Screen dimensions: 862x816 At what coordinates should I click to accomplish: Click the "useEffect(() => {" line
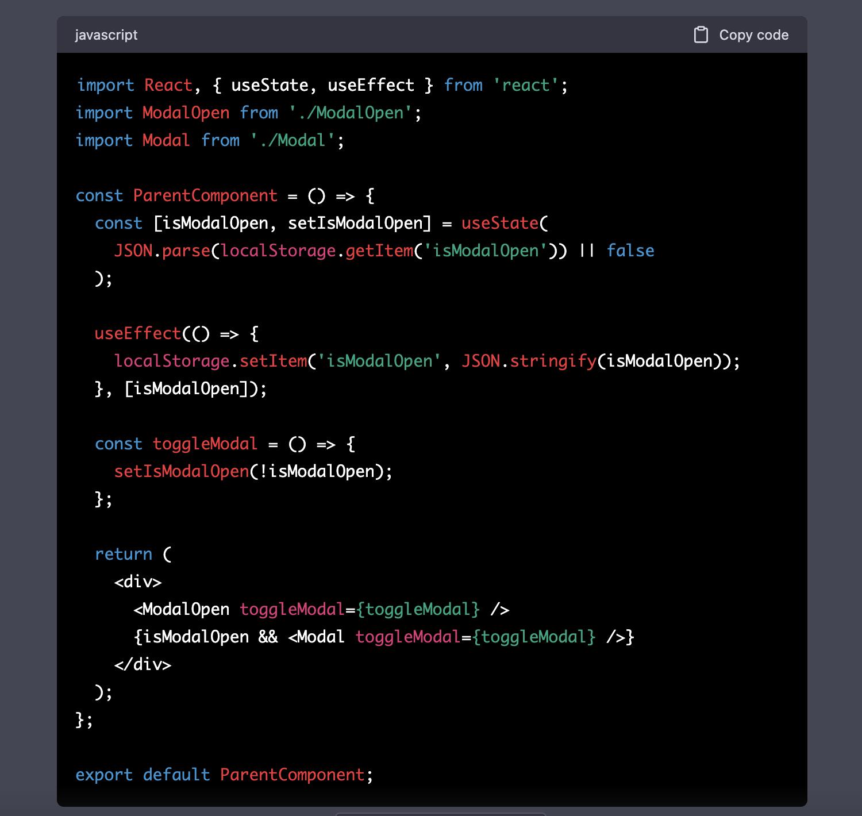[177, 334]
